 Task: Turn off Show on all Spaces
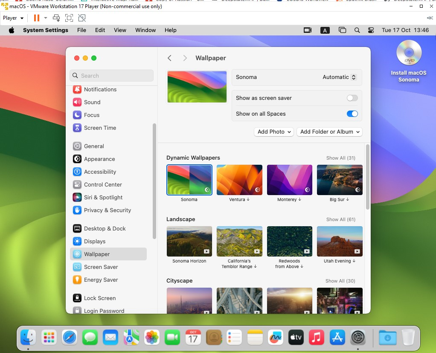[x=352, y=114]
